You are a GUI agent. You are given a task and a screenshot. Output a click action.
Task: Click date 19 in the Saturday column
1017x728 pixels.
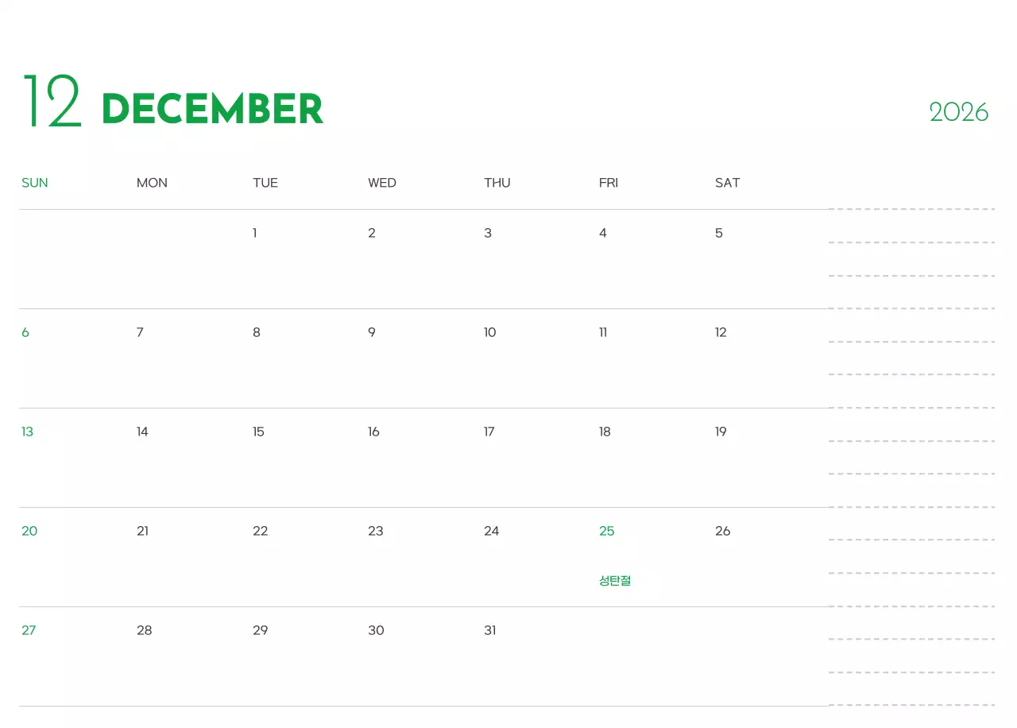[721, 432]
